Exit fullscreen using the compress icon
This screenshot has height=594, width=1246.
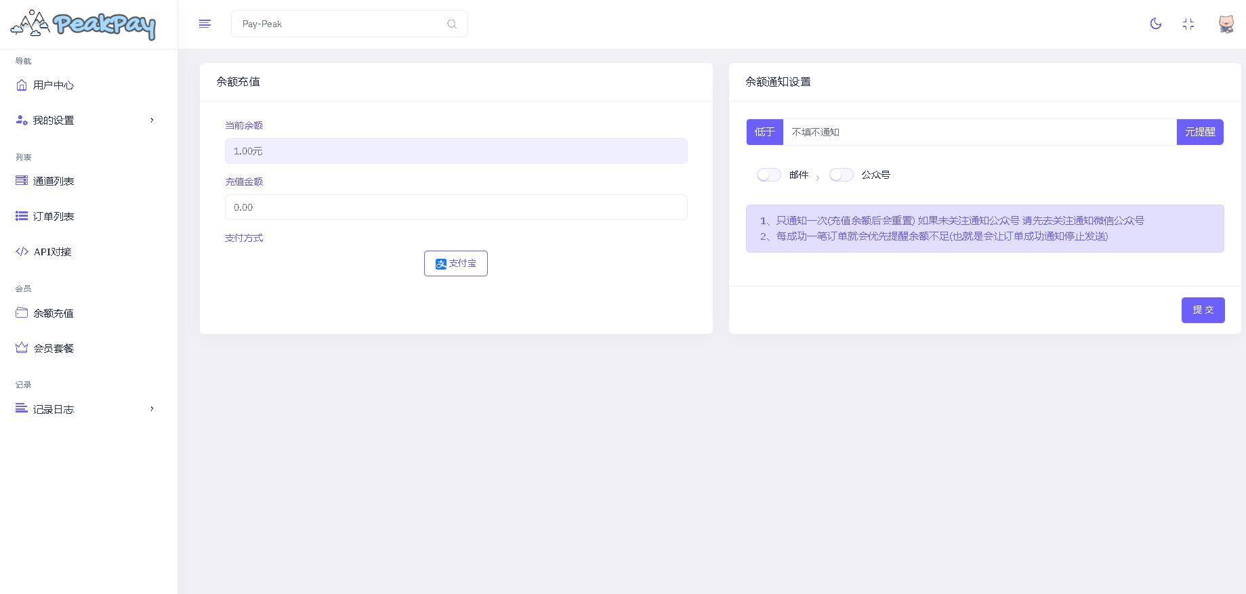(1188, 24)
